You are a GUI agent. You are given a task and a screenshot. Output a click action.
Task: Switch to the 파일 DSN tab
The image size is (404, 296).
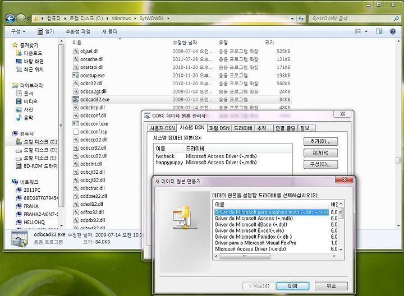219,128
